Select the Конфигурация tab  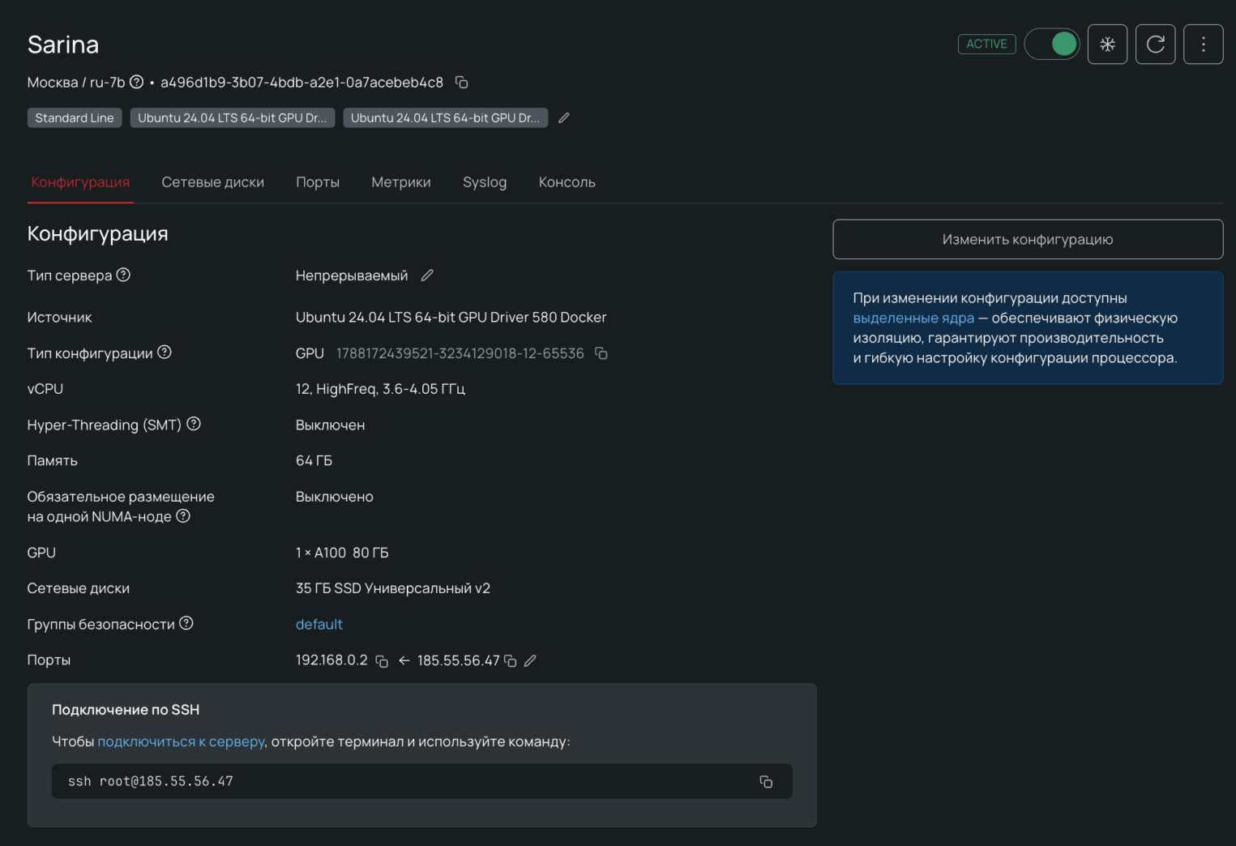pyautogui.click(x=80, y=182)
